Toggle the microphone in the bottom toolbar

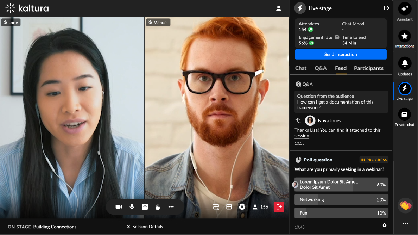[x=132, y=207]
